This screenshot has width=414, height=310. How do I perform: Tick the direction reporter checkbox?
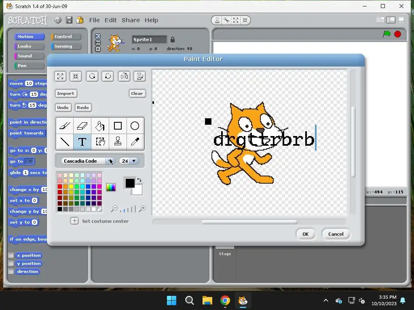coord(11,271)
